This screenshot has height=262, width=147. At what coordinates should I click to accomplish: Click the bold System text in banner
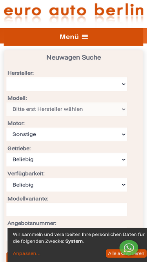point(74,241)
